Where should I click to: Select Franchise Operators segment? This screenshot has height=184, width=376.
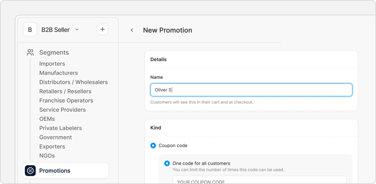point(66,101)
